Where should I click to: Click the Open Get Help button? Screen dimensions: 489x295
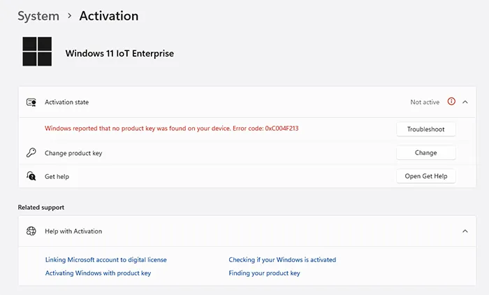[x=425, y=176]
